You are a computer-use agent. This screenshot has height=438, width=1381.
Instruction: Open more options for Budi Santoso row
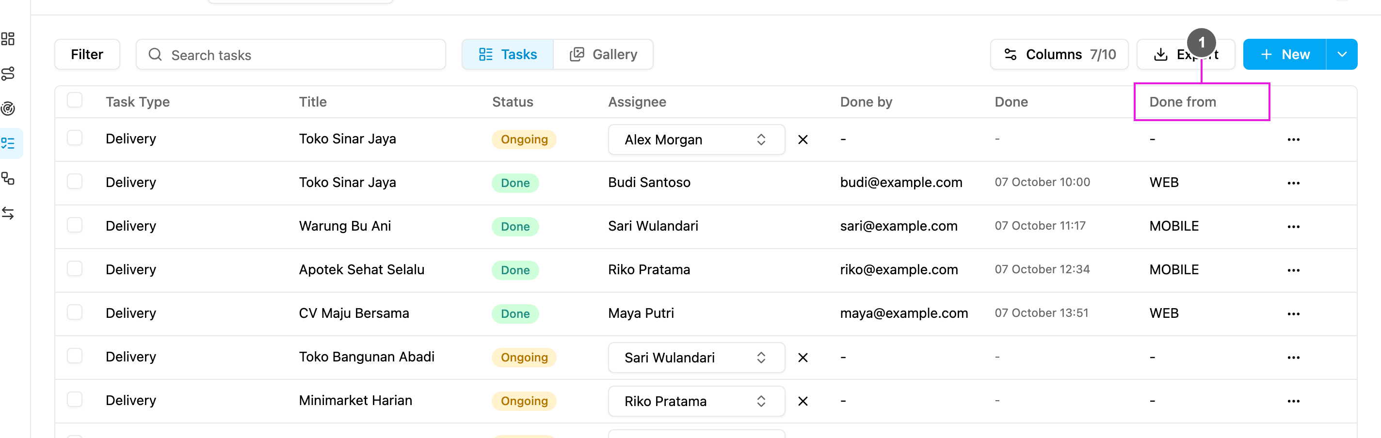pyautogui.click(x=1293, y=183)
